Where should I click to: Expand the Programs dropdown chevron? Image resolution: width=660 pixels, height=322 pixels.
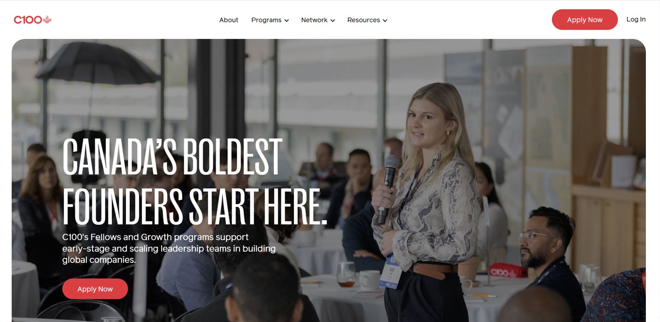click(286, 21)
